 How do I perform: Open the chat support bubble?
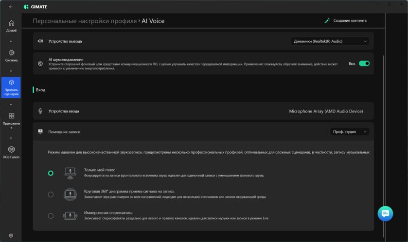tap(385, 214)
